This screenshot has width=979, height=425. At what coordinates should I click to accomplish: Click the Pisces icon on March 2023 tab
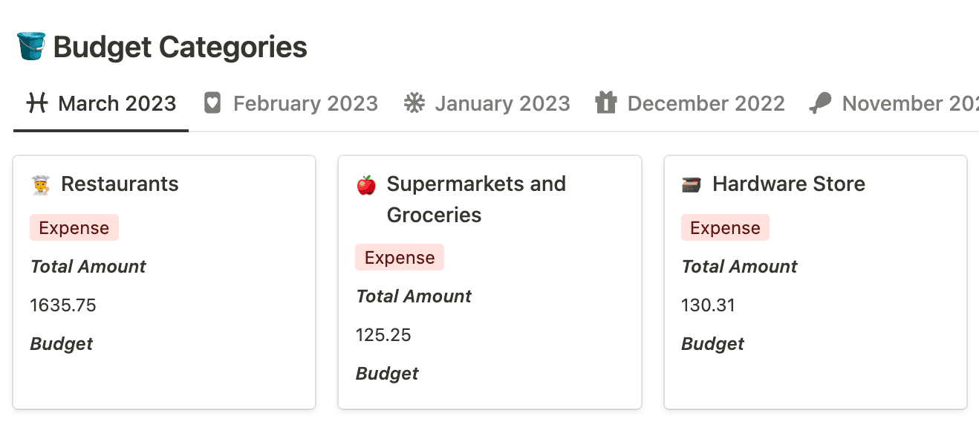tap(36, 103)
